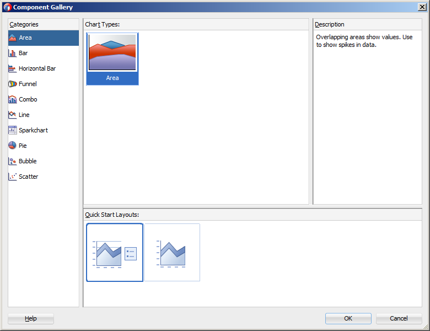The image size is (430, 331).
Task: Click the resize grip at dialog corner
Action: tap(426, 327)
